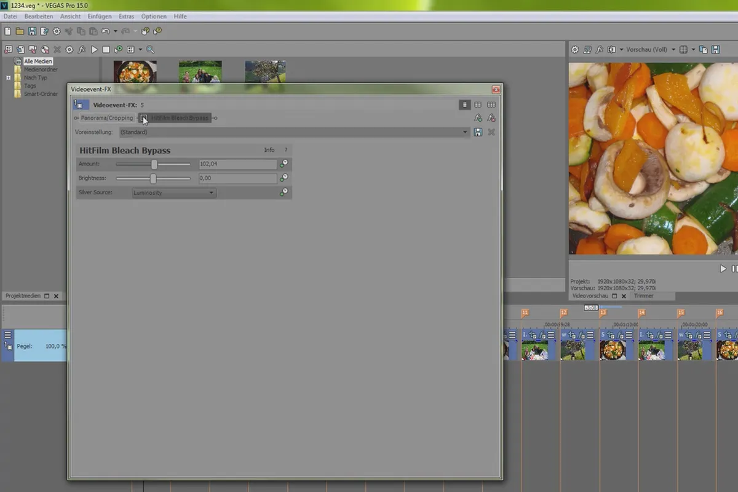Screen dimensions: 738x492
Task: Delete the preset with the X icon
Action: [491, 132]
